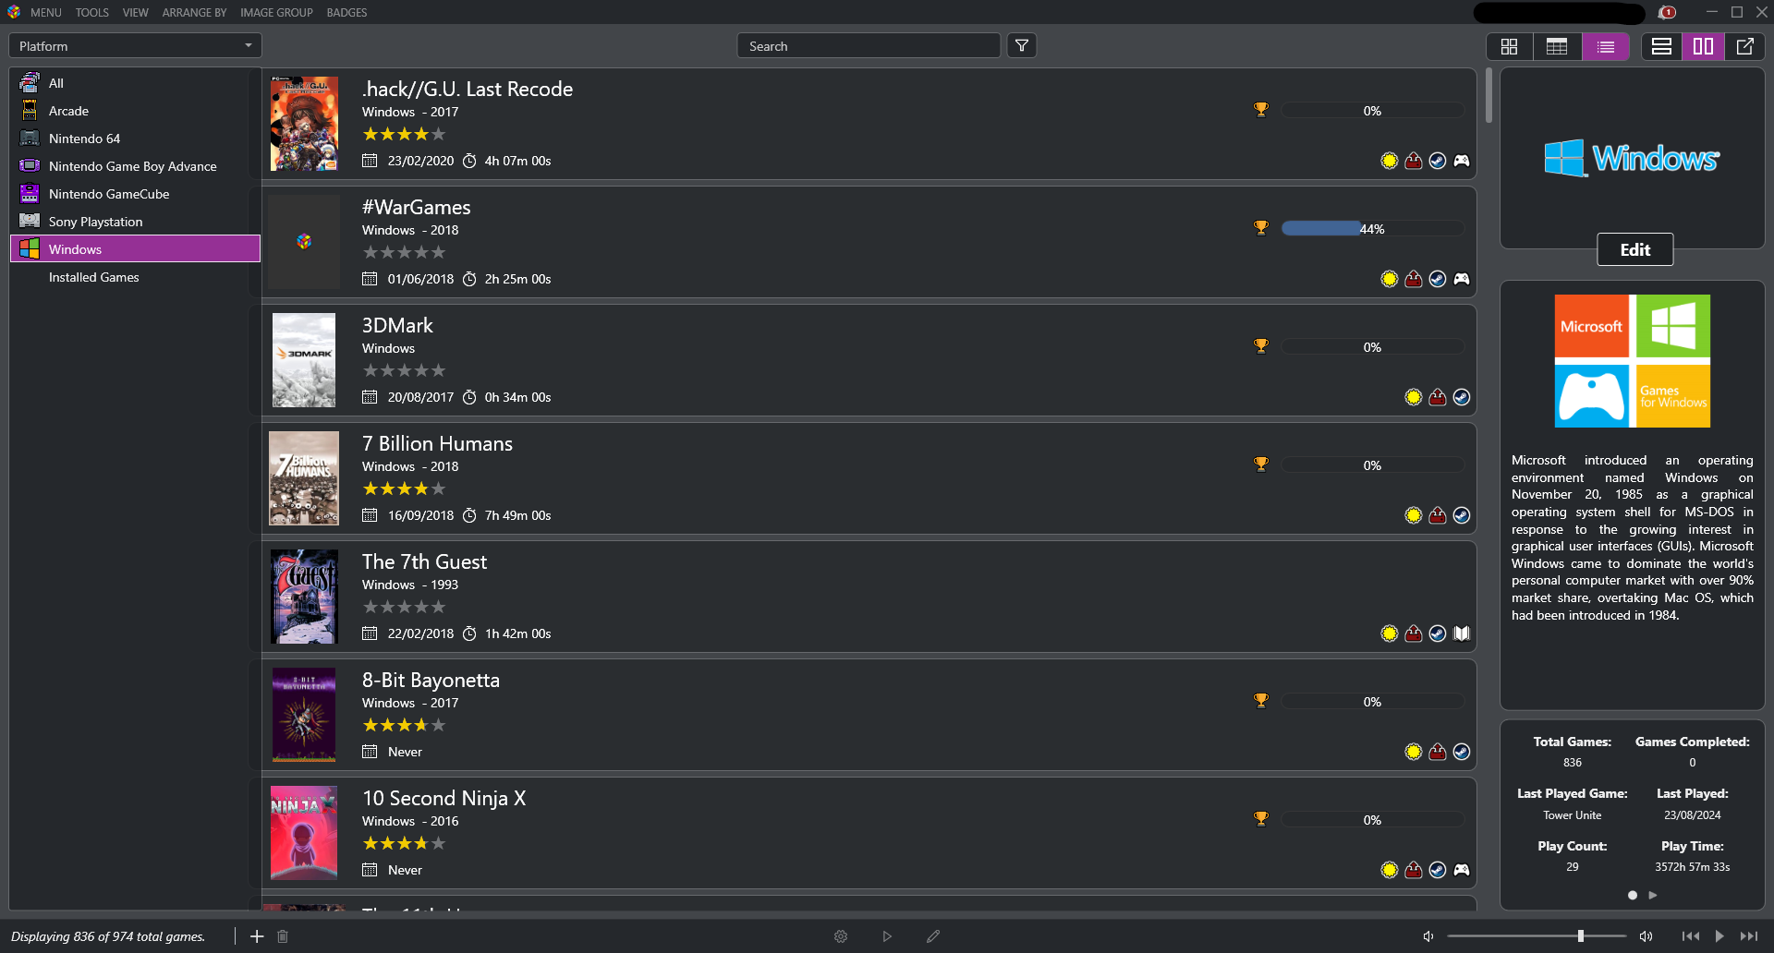The height and width of the screenshot is (953, 1774).
Task: Click the #WarGames yellow sun badge
Action: click(1390, 279)
